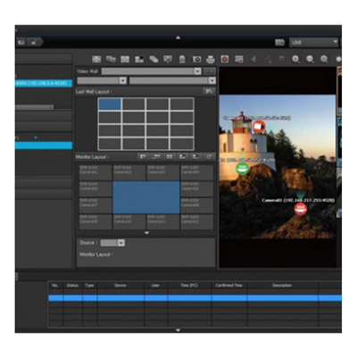Expand the arrow below the monitor layout grid

[x=146, y=233]
